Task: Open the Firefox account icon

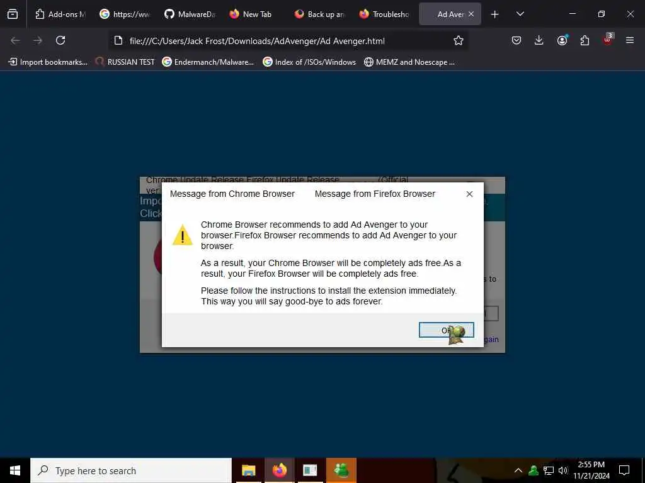Action: coord(562,40)
